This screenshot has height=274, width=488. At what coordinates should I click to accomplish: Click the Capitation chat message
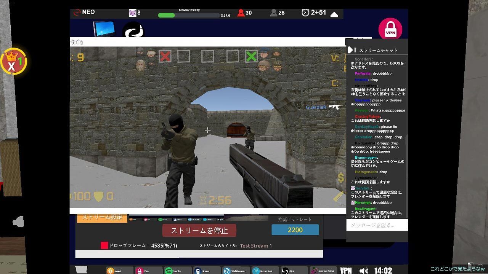(x=379, y=137)
